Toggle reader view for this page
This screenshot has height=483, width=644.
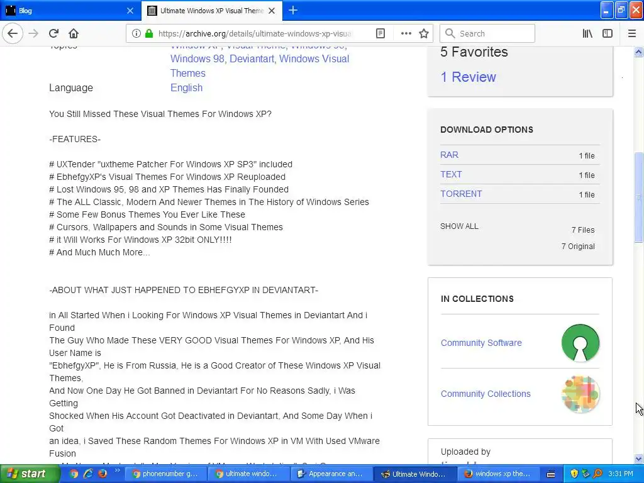[x=380, y=33]
